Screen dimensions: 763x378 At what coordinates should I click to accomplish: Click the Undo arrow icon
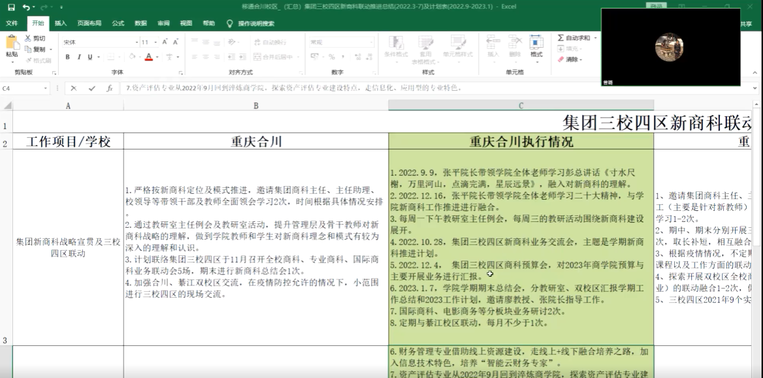[25, 7]
